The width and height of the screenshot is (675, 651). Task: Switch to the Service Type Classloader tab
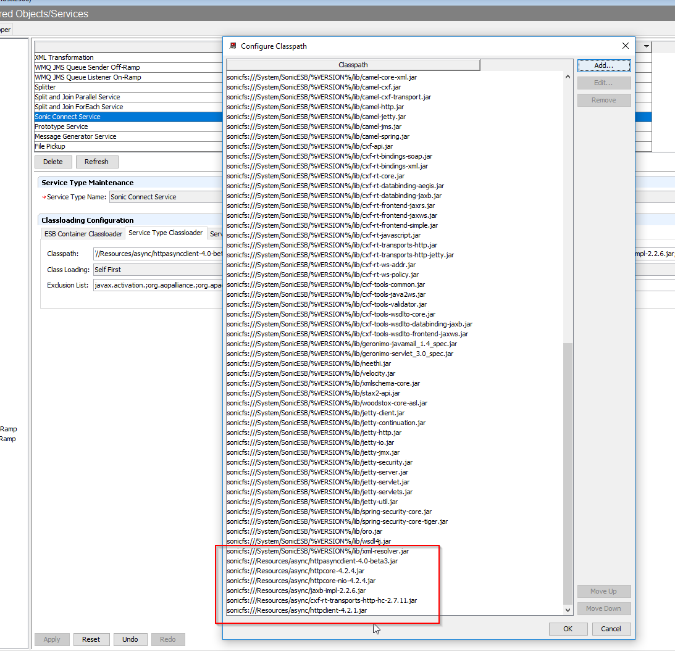pos(166,233)
